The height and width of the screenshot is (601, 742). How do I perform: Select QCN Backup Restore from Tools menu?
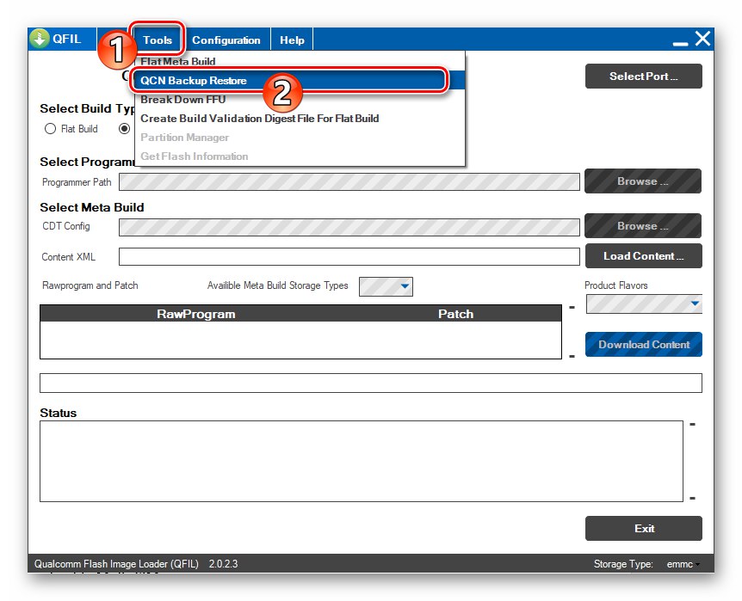300,80
